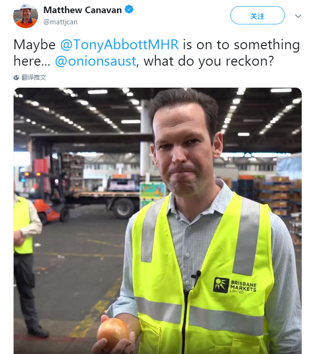This screenshot has height=354, width=312.
Task: Open the @TonyAbbottMHR mention
Action: coord(119,45)
